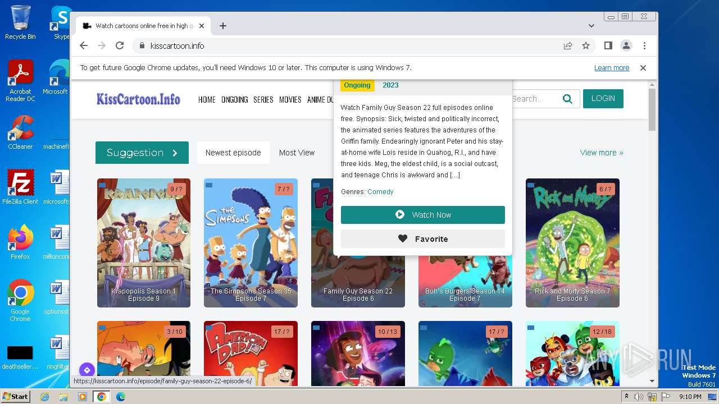The height and width of the screenshot is (404, 719).
Task: Open the SERIES menu item
Action: (x=263, y=99)
